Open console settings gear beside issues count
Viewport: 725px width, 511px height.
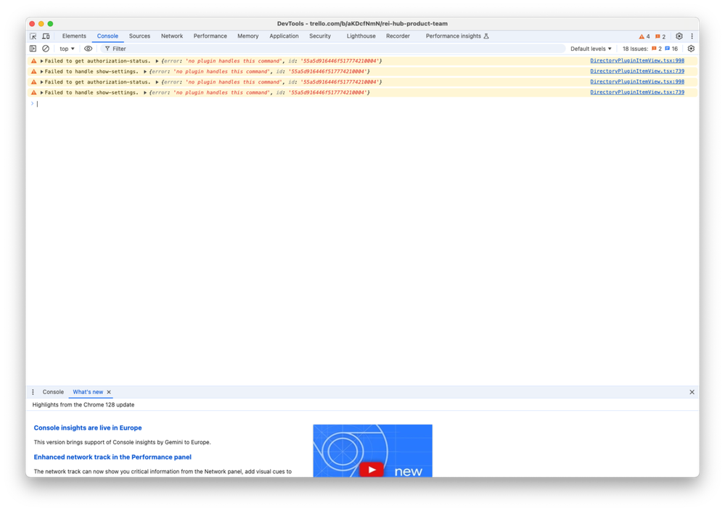click(691, 49)
